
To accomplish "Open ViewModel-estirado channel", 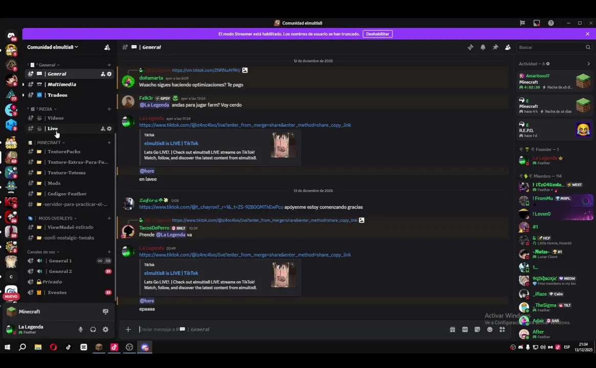I will (70, 227).
